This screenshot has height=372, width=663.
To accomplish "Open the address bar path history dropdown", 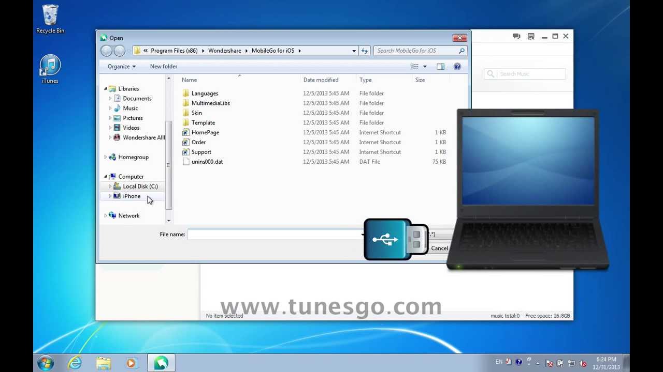I will 354,51.
